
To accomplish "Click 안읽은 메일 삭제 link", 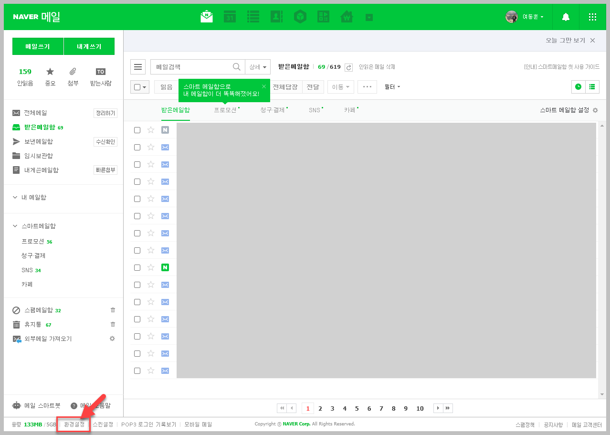I will [x=377, y=67].
